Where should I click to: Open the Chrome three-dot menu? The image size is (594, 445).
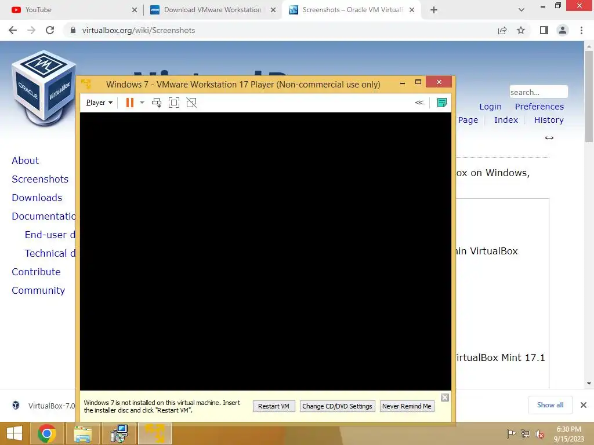pyautogui.click(x=581, y=30)
